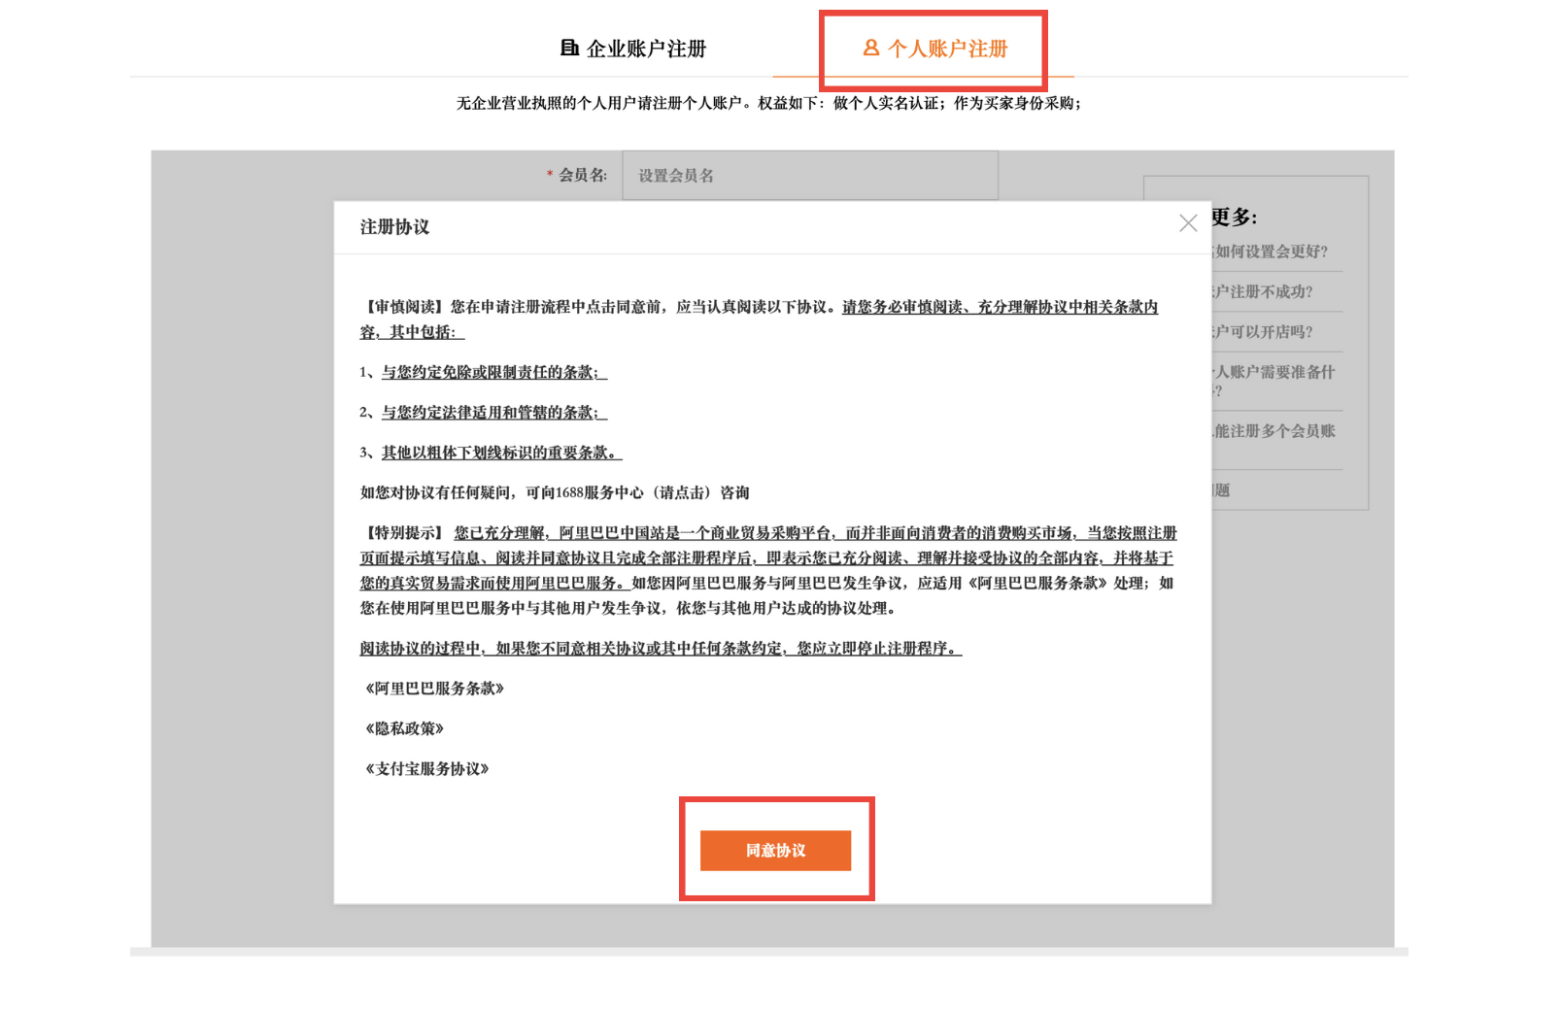Open 《阿里巴巴服务条款》 link
This screenshot has height=1010, width=1562.
(433, 689)
